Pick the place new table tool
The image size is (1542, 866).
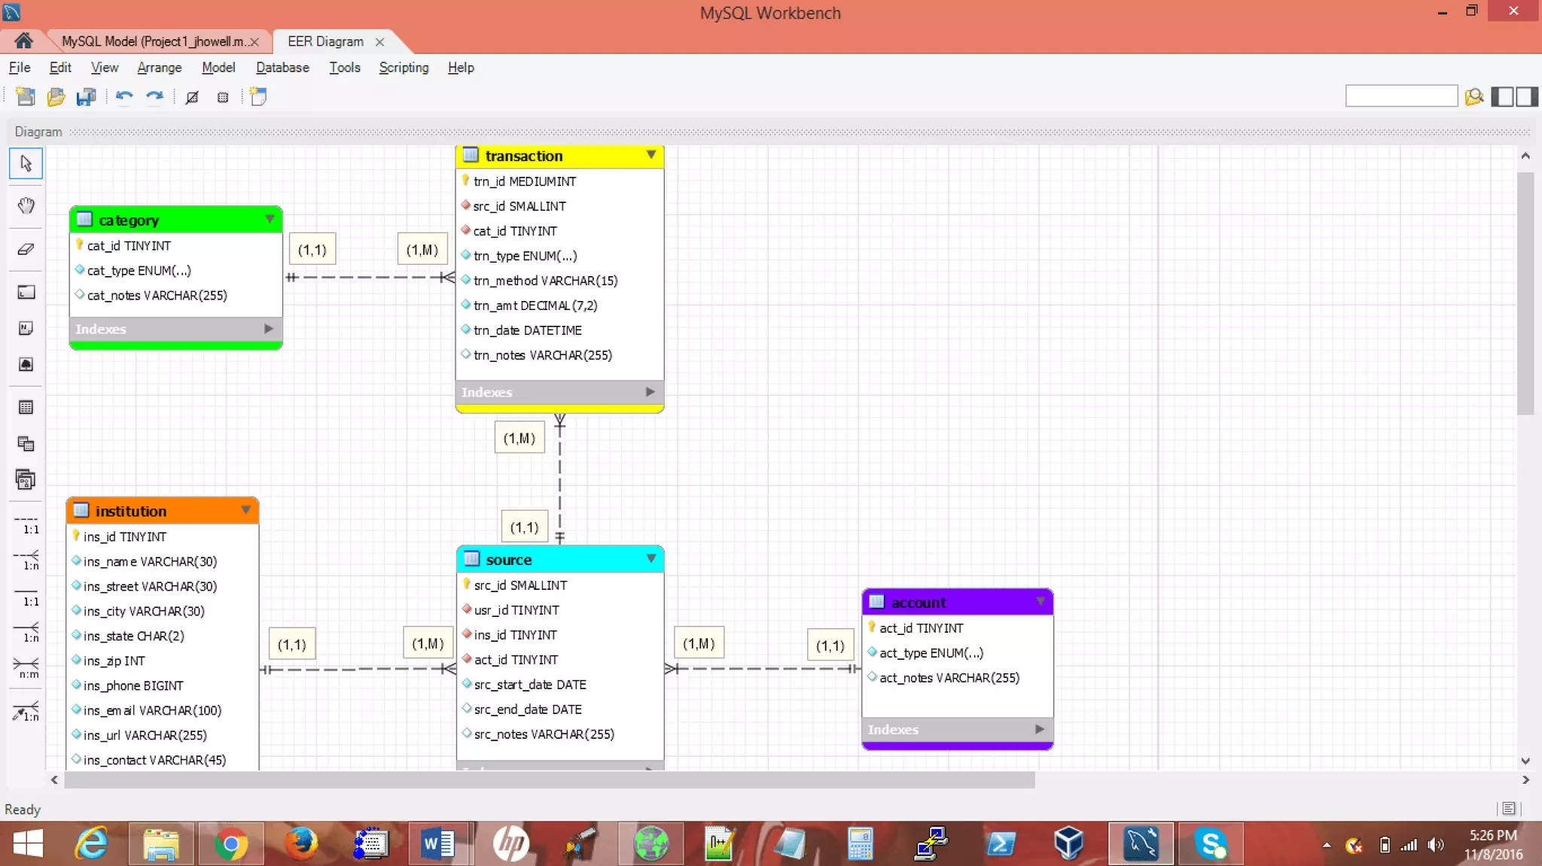tap(26, 407)
